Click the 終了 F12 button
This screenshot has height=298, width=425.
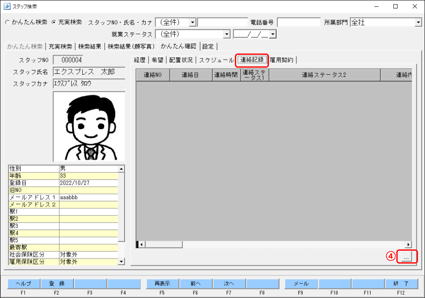pyautogui.click(x=401, y=283)
